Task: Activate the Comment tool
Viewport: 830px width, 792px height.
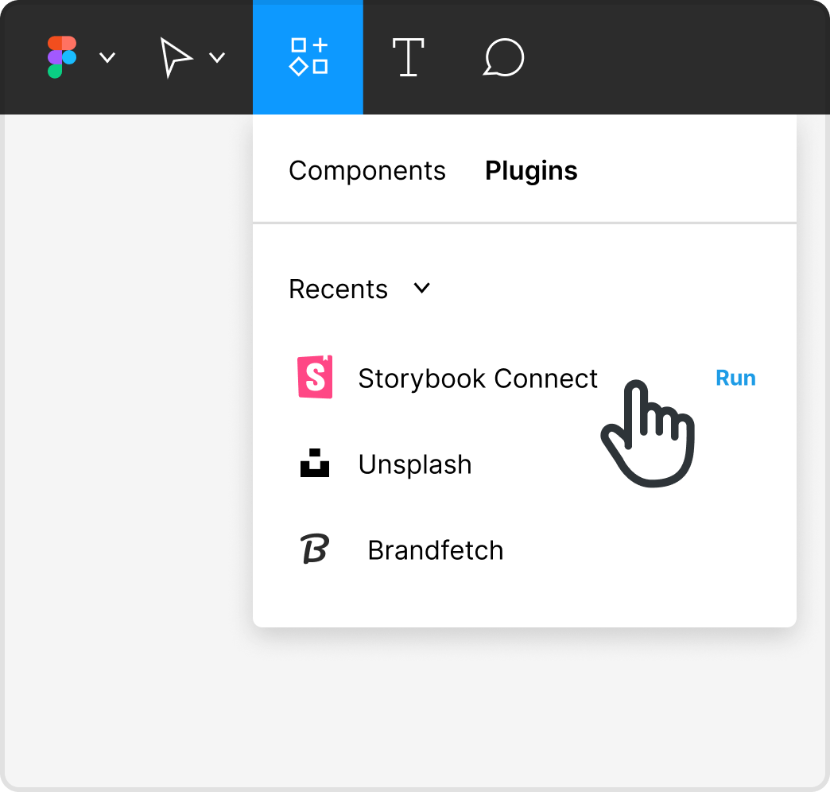Action: point(503,57)
